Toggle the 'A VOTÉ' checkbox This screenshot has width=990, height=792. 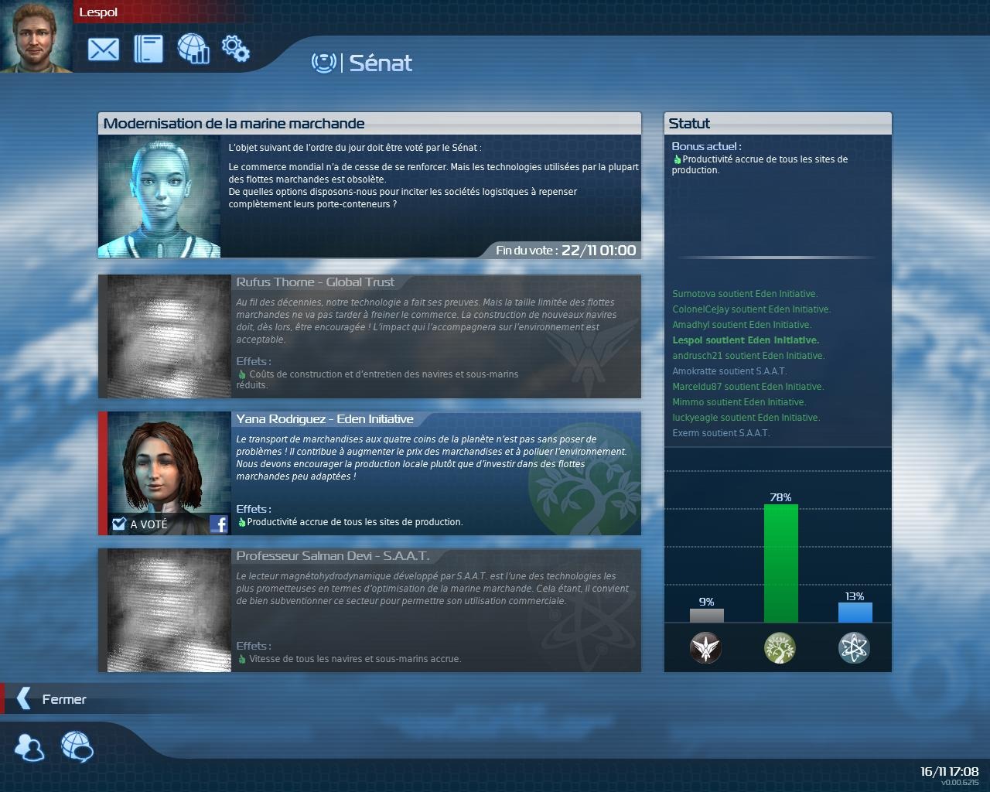pyautogui.click(x=119, y=524)
